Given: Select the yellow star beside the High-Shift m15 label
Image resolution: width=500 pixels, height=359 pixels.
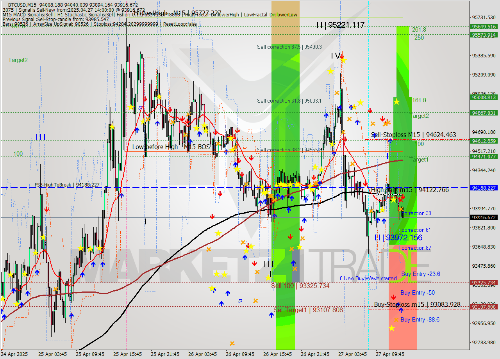Looking at the screenshot, I should pyautogui.click(x=393, y=200).
